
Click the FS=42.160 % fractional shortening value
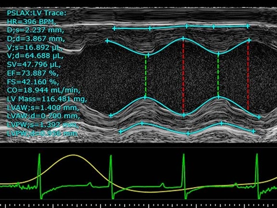click(x=33, y=81)
